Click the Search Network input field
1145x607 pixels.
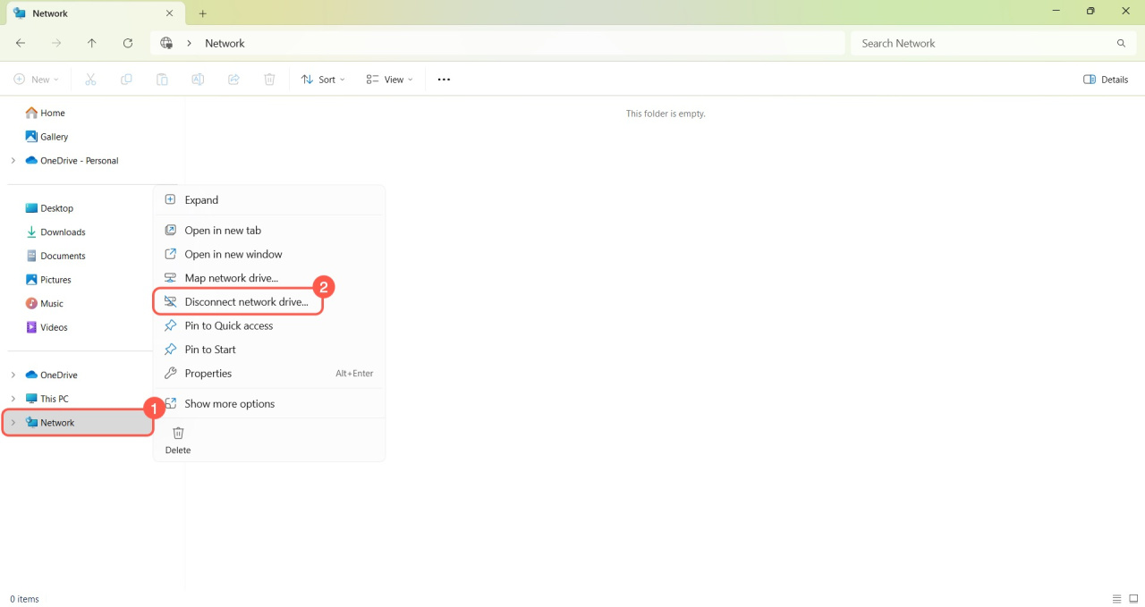point(984,43)
